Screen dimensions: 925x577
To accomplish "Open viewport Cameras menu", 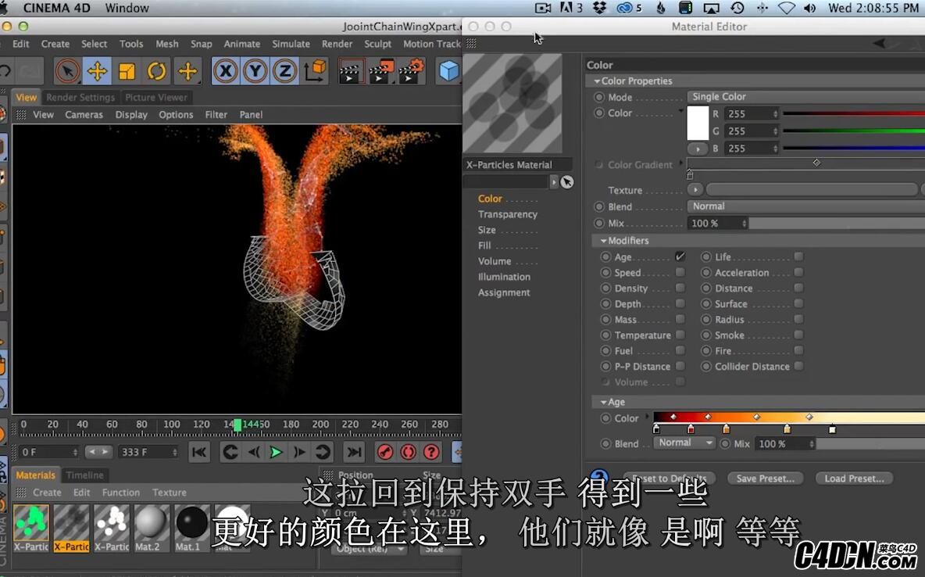I will [x=84, y=115].
